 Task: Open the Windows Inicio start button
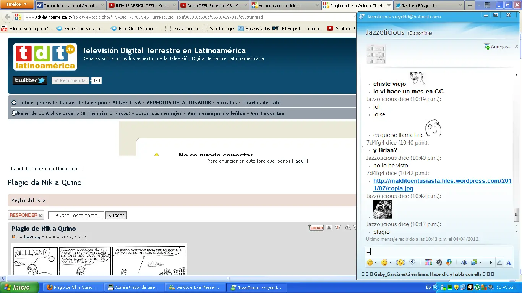click(19, 287)
